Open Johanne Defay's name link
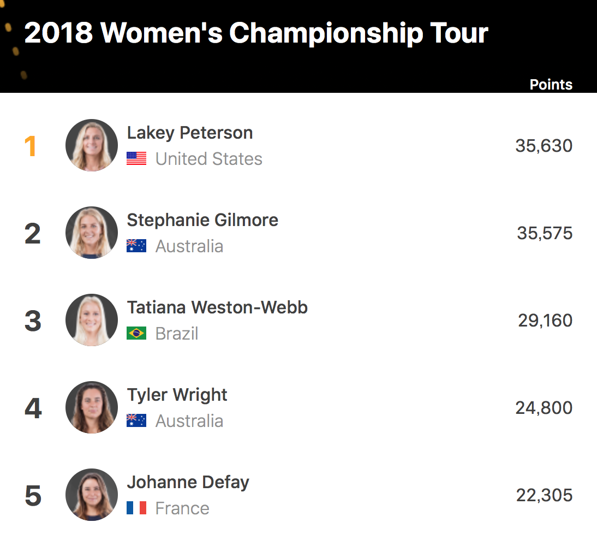The image size is (597, 534). (188, 482)
